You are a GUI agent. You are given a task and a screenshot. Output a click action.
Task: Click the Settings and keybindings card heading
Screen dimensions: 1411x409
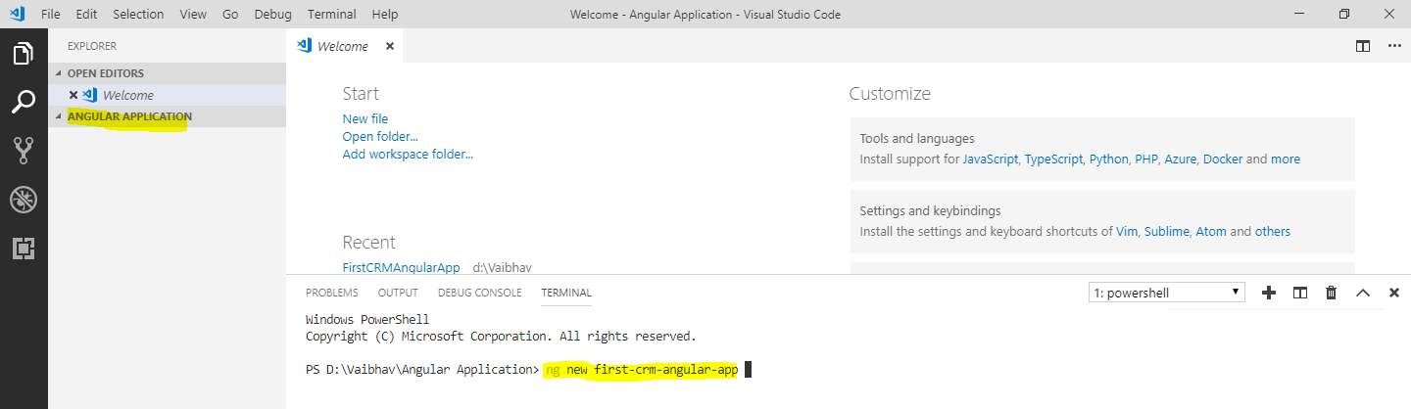click(930, 210)
